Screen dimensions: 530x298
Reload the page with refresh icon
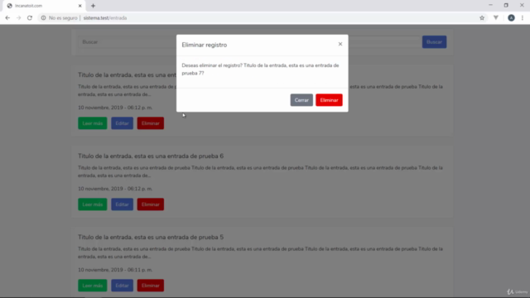pyautogui.click(x=30, y=18)
